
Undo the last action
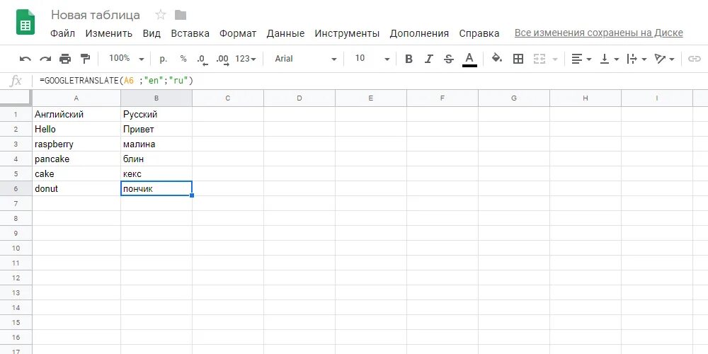(25, 59)
